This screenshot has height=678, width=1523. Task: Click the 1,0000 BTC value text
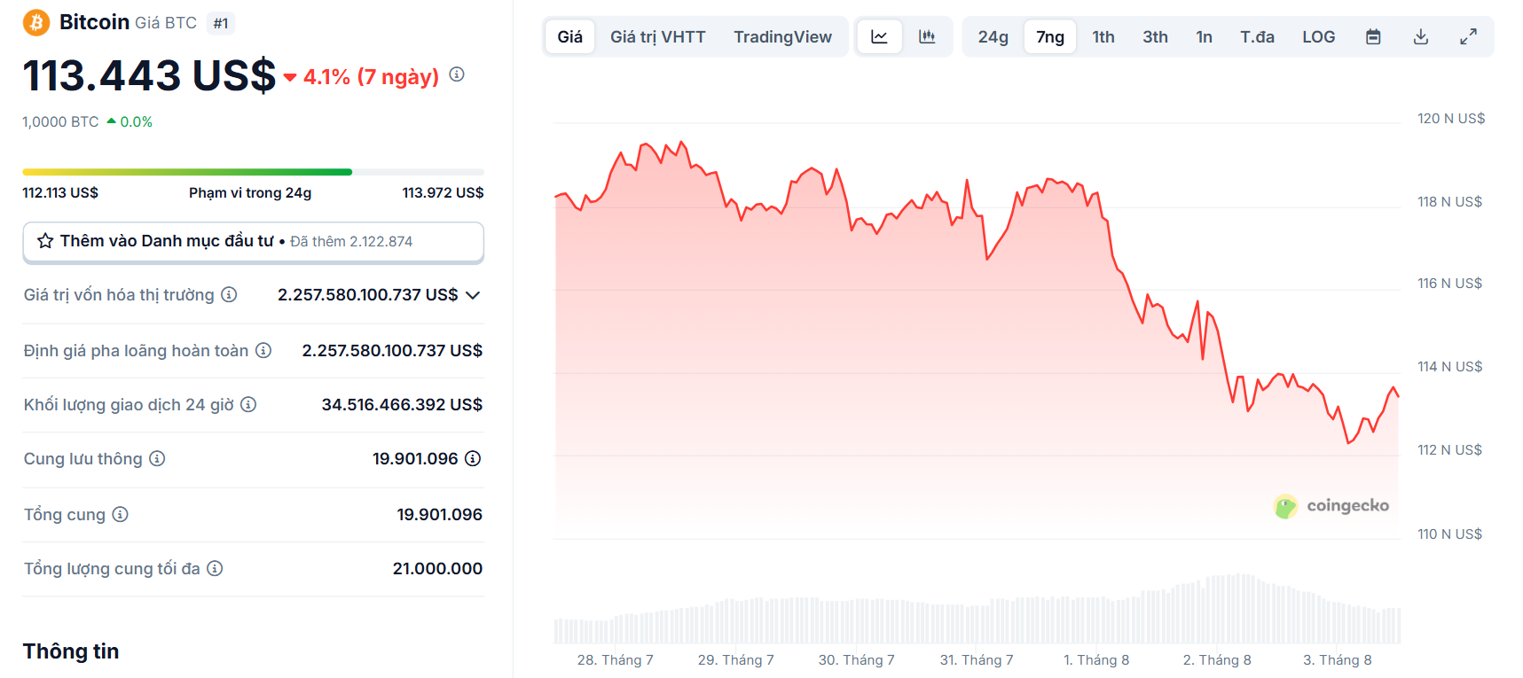tap(61, 121)
